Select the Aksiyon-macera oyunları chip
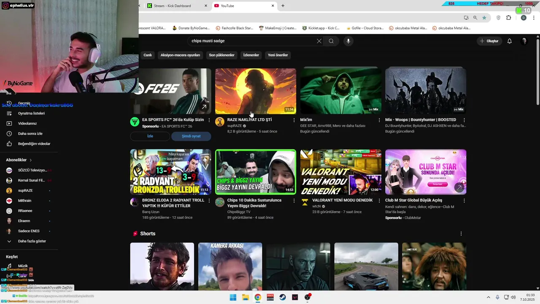Image resolution: width=540 pixels, height=304 pixels. (x=180, y=55)
